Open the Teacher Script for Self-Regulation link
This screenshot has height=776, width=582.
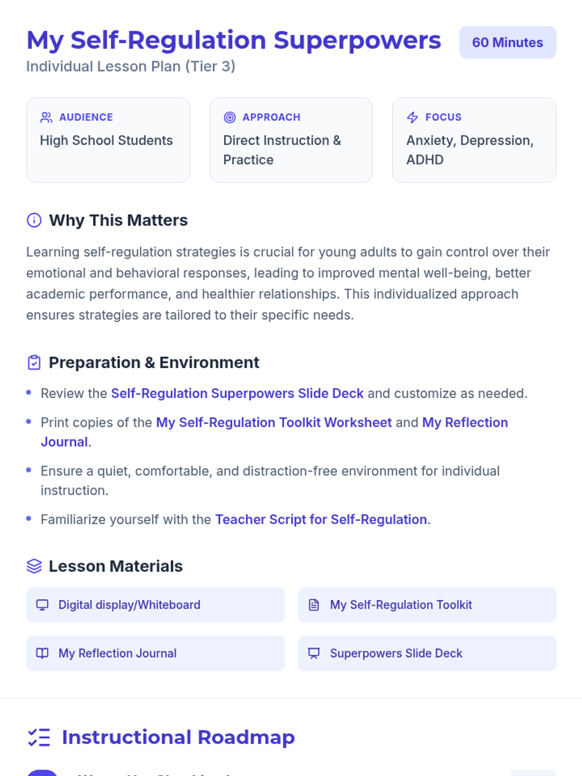point(321,519)
